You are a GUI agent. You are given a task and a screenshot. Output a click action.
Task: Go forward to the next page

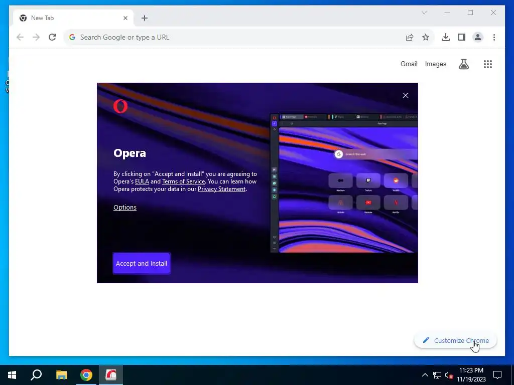pos(36,37)
